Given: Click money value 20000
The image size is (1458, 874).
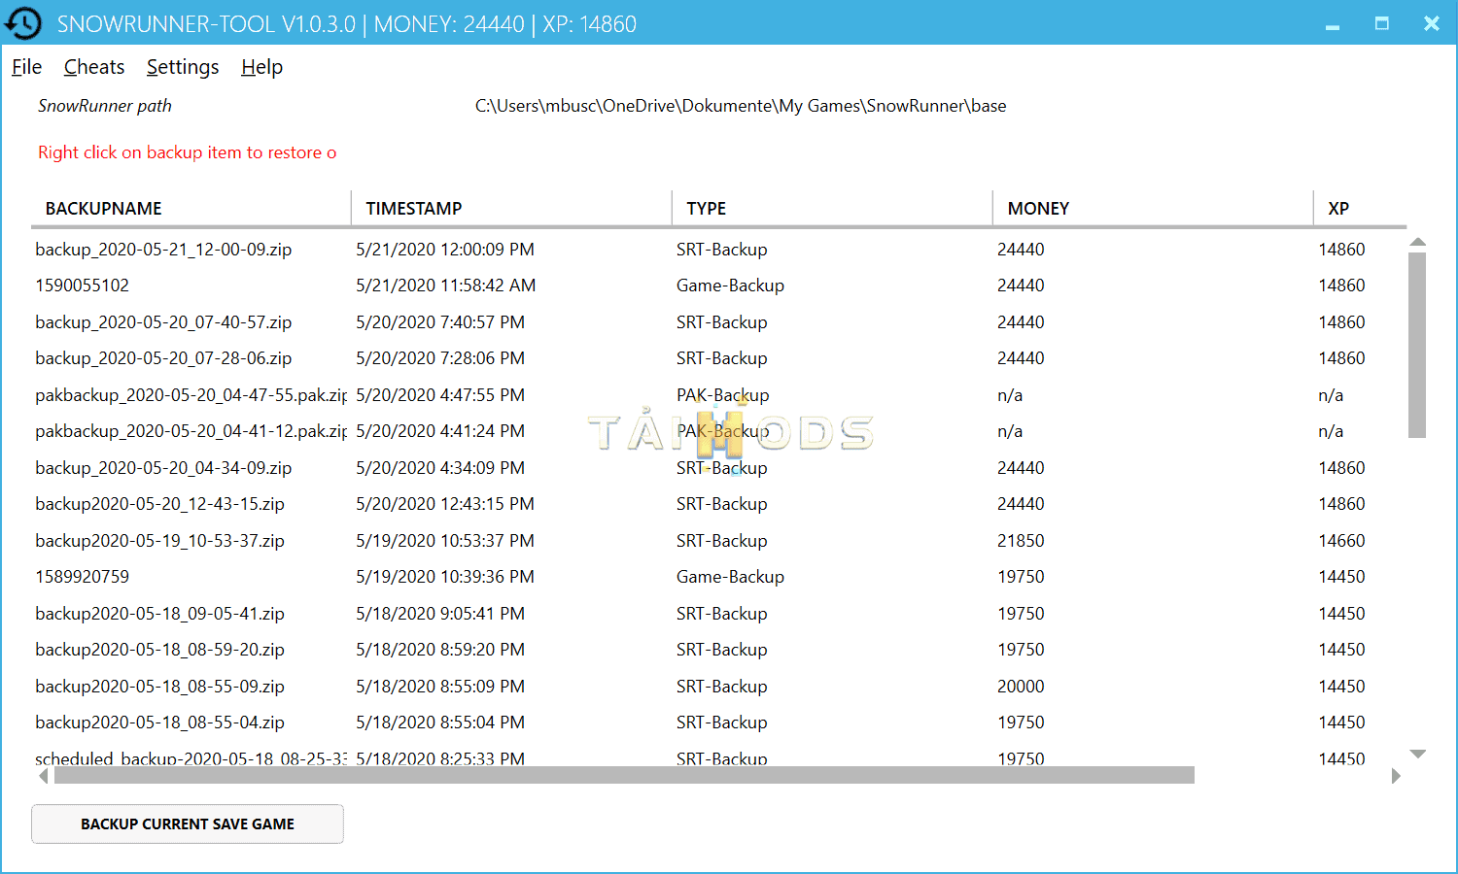Looking at the screenshot, I should (x=1021, y=687).
